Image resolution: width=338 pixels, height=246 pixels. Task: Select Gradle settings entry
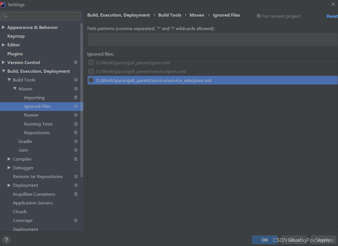(x=25, y=142)
